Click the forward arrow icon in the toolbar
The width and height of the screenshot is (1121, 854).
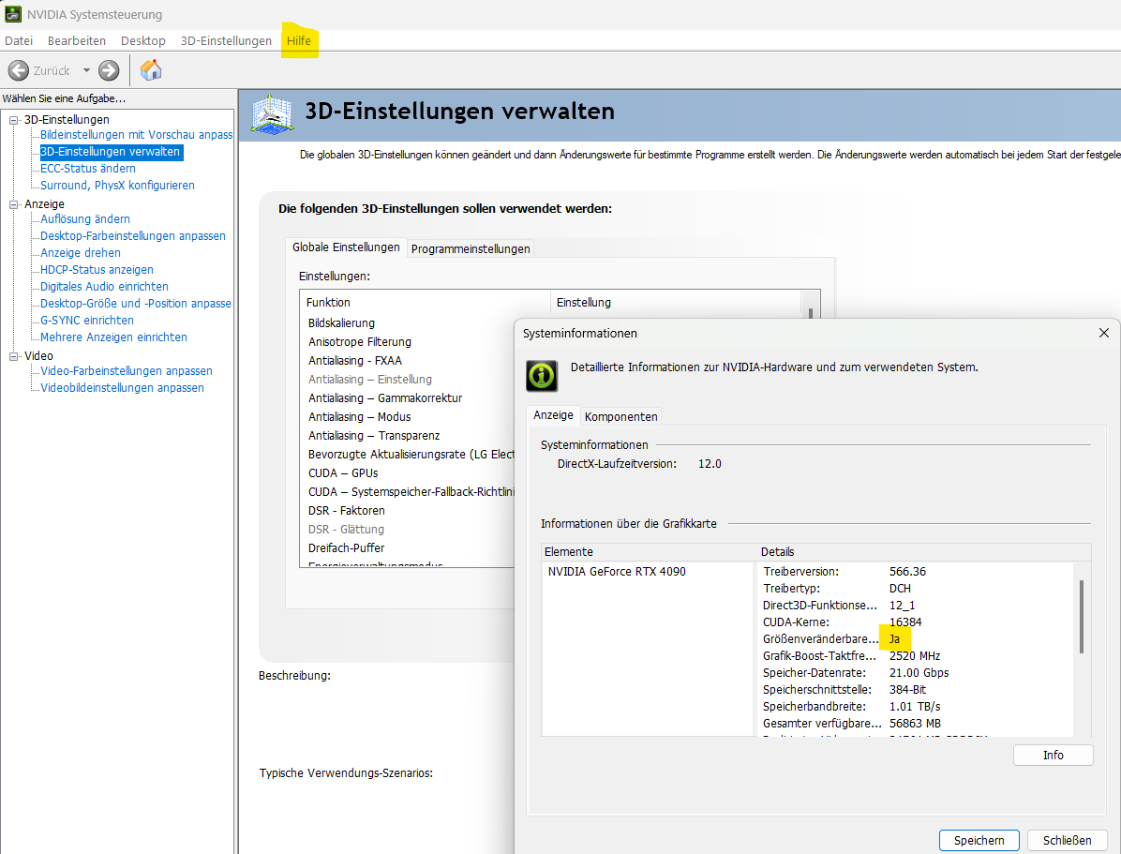point(109,70)
